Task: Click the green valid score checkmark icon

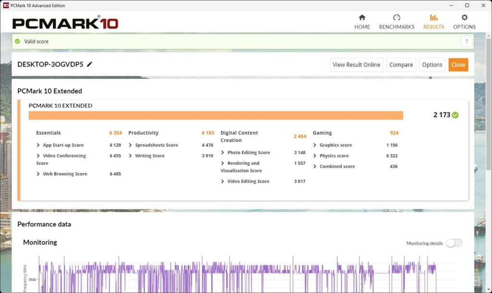Action: point(18,41)
